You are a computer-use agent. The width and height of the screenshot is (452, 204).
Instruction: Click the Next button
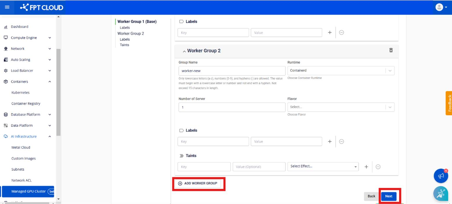pyautogui.click(x=389, y=196)
